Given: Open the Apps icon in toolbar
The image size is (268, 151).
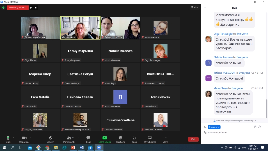Looking at the screenshot, I should point(134,138).
